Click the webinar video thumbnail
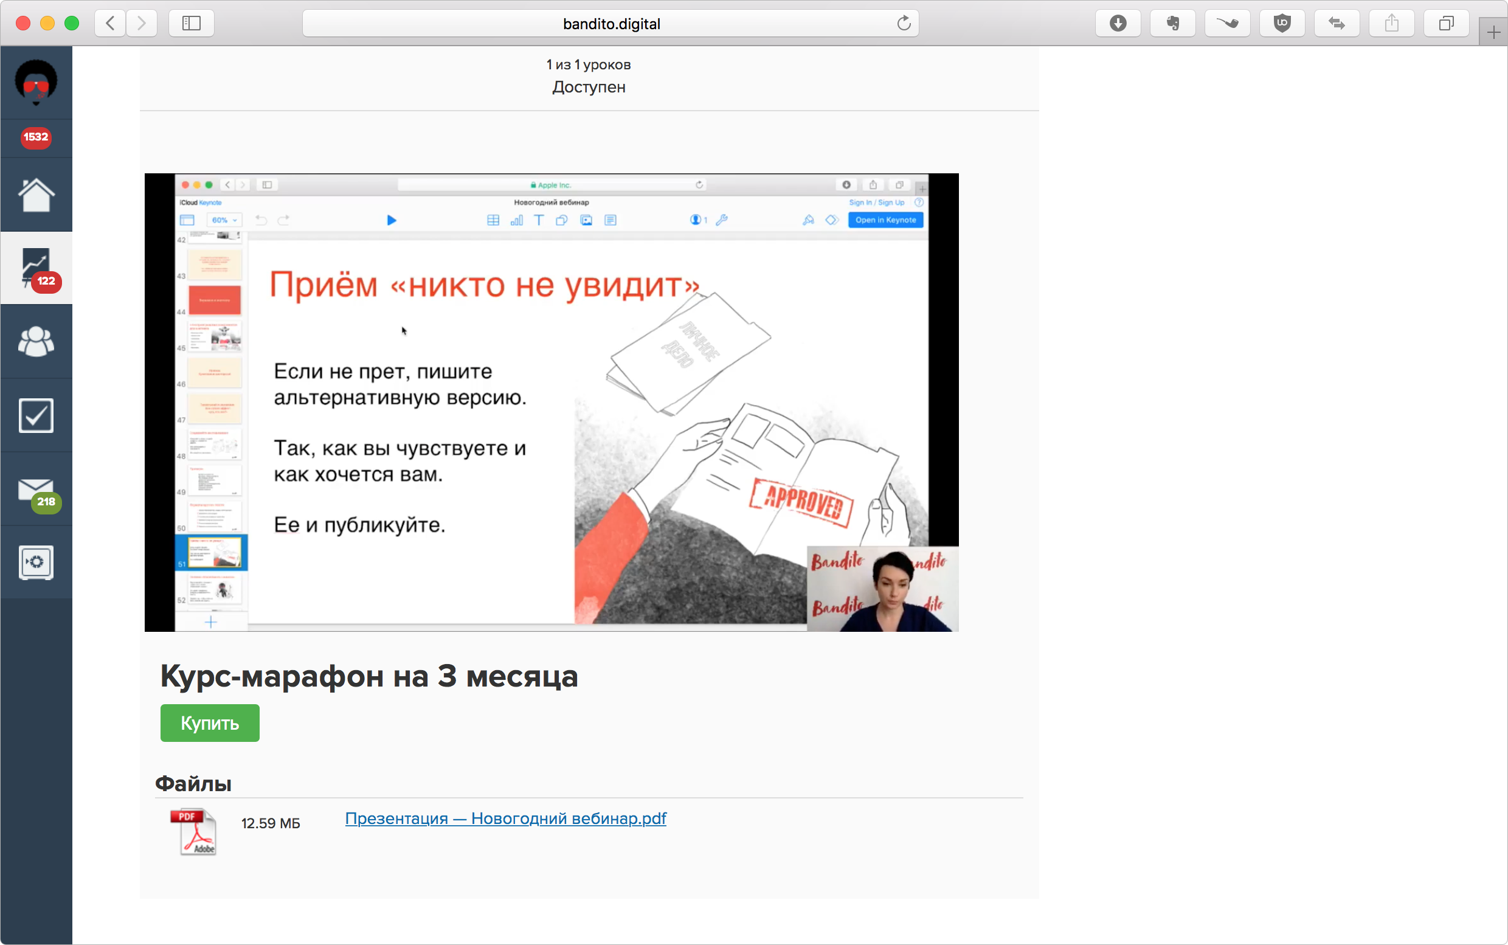 (x=551, y=402)
